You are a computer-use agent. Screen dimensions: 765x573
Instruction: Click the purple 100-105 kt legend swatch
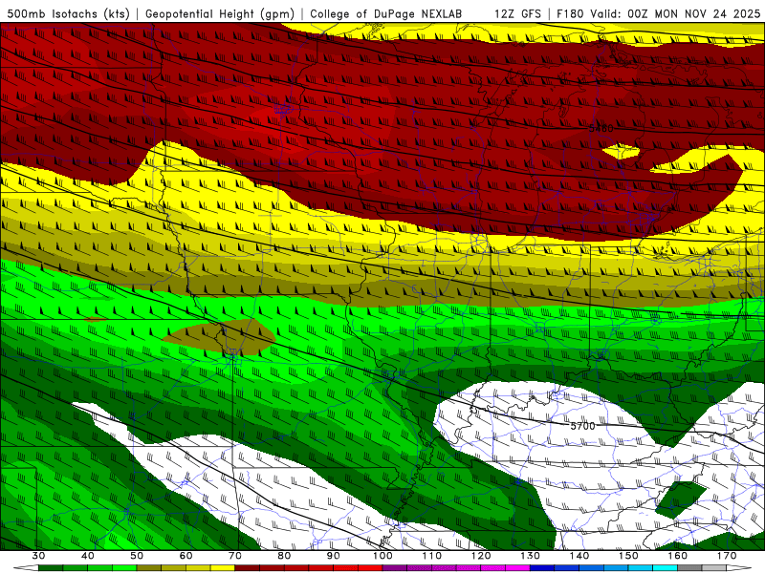(x=395, y=567)
